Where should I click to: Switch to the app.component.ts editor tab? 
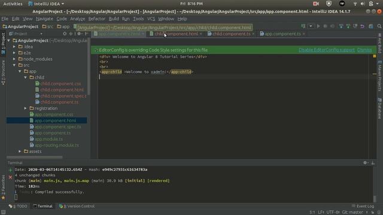pos(282,34)
